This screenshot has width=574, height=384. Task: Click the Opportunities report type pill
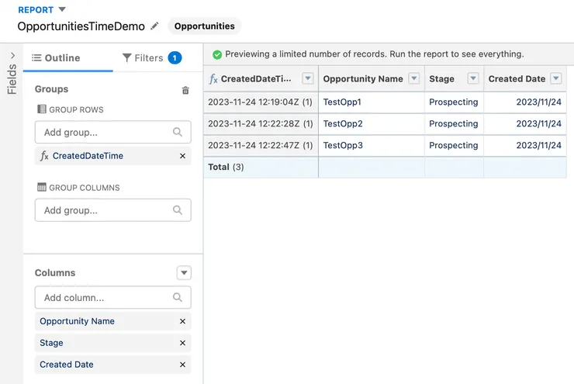point(204,26)
